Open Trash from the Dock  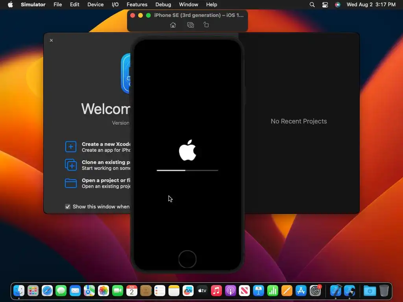point(384,291)
